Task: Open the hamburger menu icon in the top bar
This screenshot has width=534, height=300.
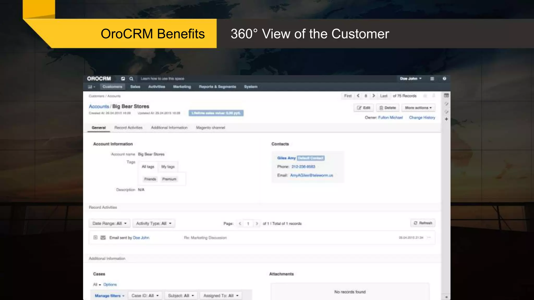Action: pyautogui.click(x=432, y=79)
